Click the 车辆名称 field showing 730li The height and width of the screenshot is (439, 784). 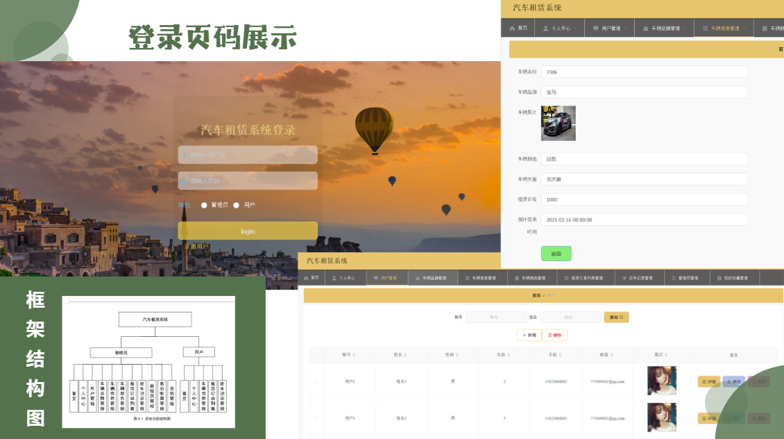[x=645, y=72]
